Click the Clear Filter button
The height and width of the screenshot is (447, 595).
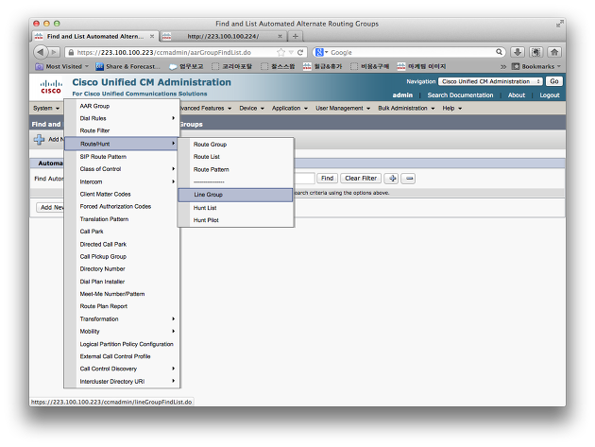[361, 178]
